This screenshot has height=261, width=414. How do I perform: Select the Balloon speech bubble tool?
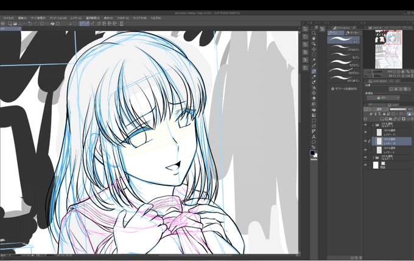tap(314, 143)
